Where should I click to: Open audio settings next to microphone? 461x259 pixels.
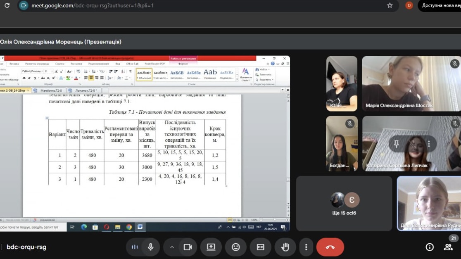pos(135,247)
